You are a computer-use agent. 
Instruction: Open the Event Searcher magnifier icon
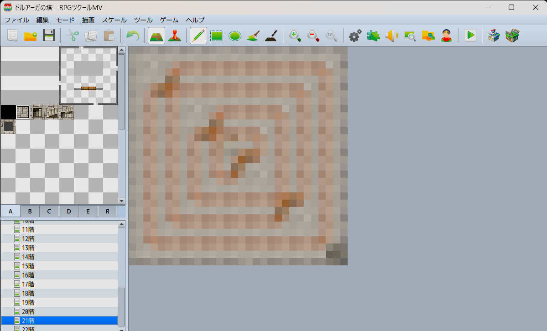(x=410, y=36)
